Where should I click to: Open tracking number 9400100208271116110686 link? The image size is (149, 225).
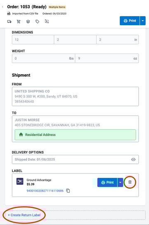(45, 191)
